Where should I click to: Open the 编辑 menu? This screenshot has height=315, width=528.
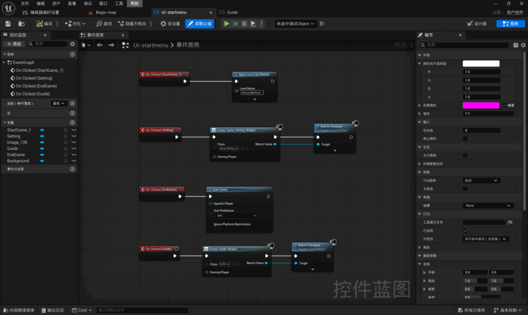pyautogui.click(x=40, y=4)
